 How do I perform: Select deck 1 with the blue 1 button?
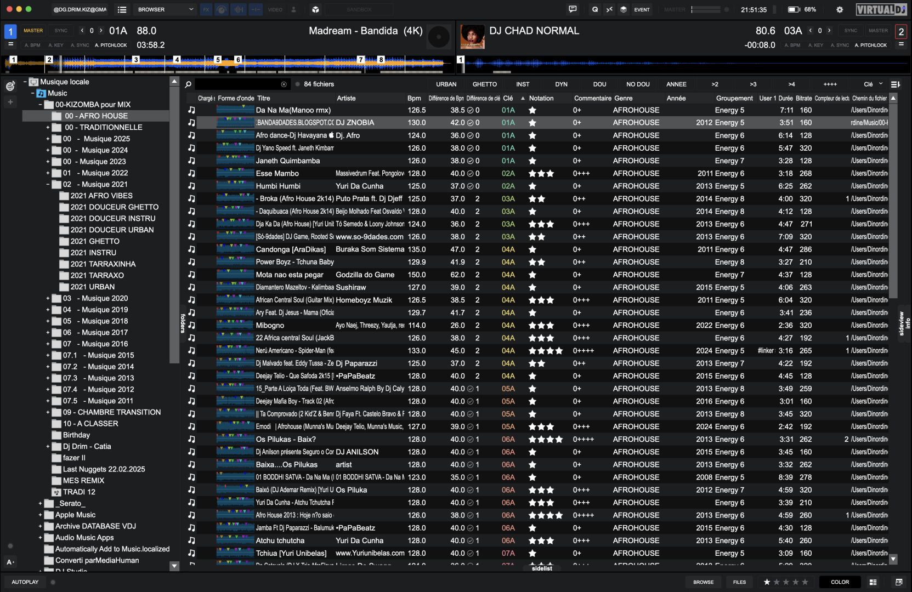[x=10, y=31]
